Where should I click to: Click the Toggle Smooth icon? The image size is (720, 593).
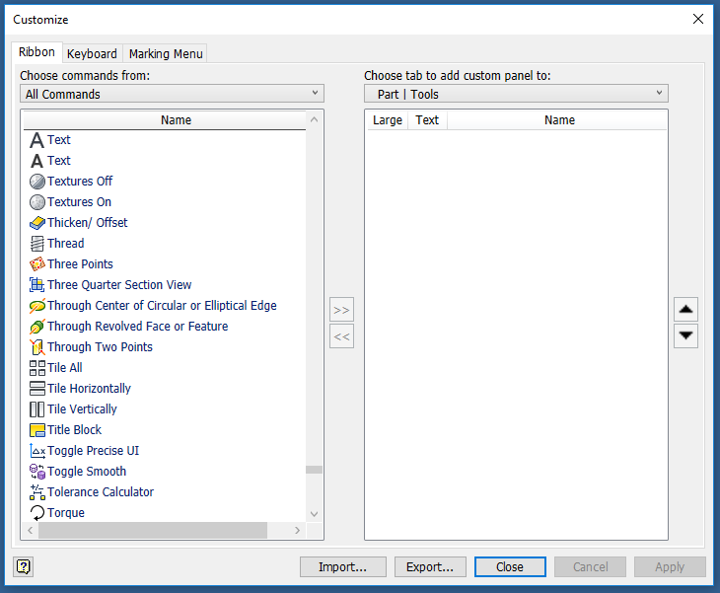tap(37, 472)
